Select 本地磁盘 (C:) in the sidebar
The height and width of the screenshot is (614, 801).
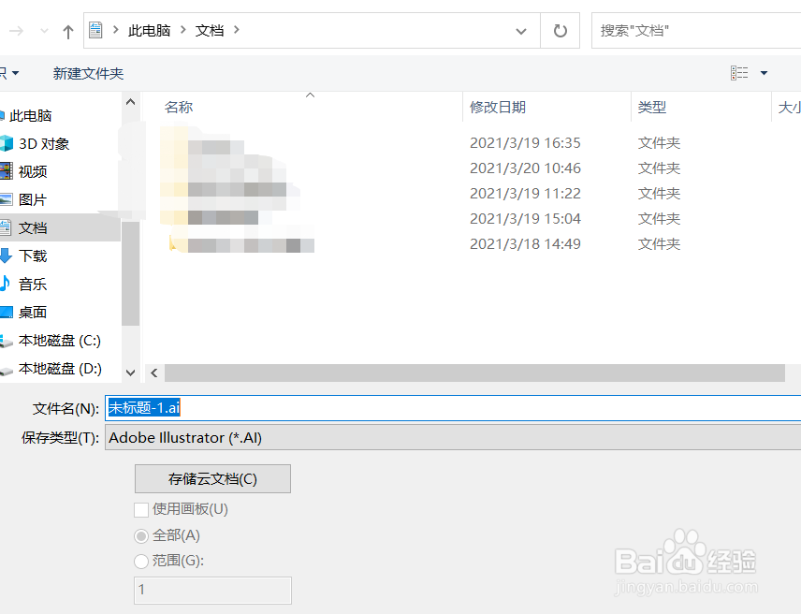point(56,340)
